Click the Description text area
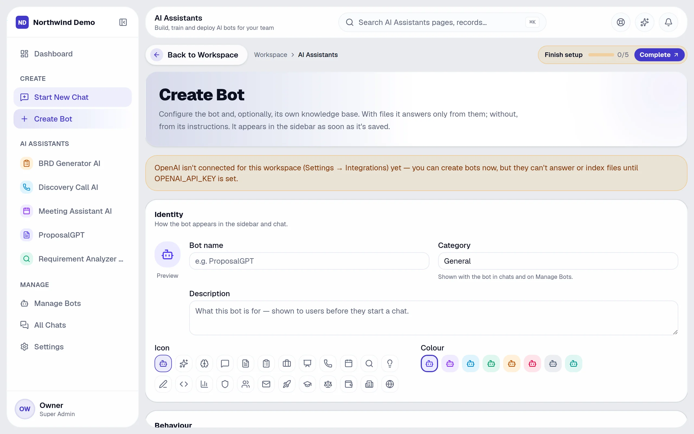The image size is (694, 434). [x=433, y=318]
